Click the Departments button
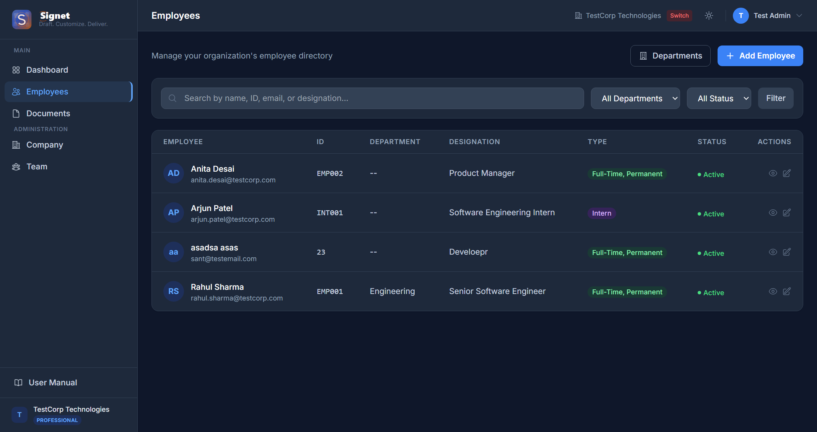The image size is (817, 432). pyautogui.click(x=670, y=56)
